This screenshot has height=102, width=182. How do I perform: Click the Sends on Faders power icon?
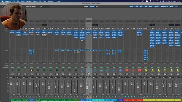coord(38,7)
